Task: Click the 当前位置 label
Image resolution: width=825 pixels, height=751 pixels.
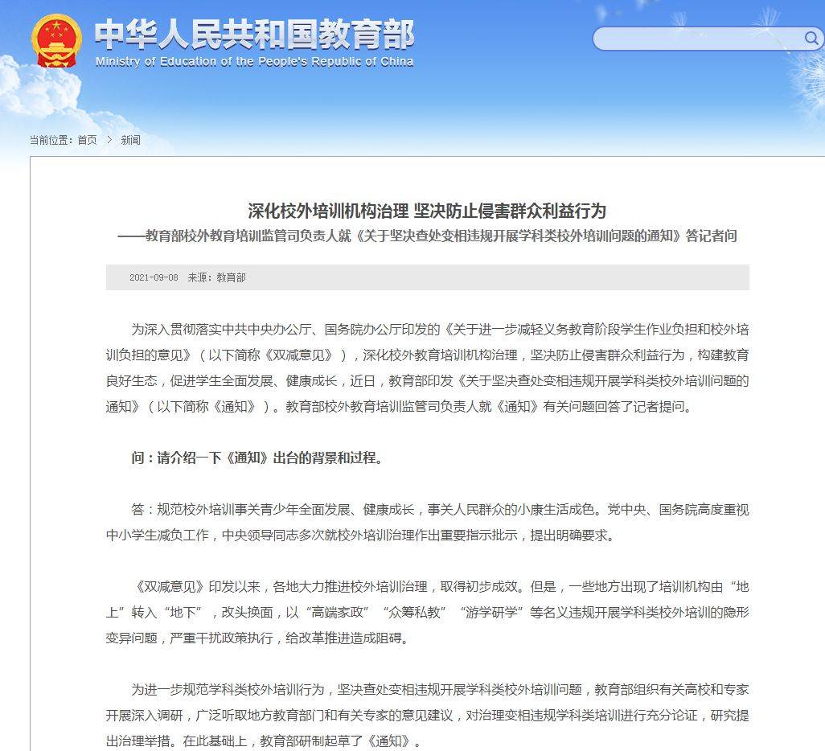Action: (x=51, y=140)
